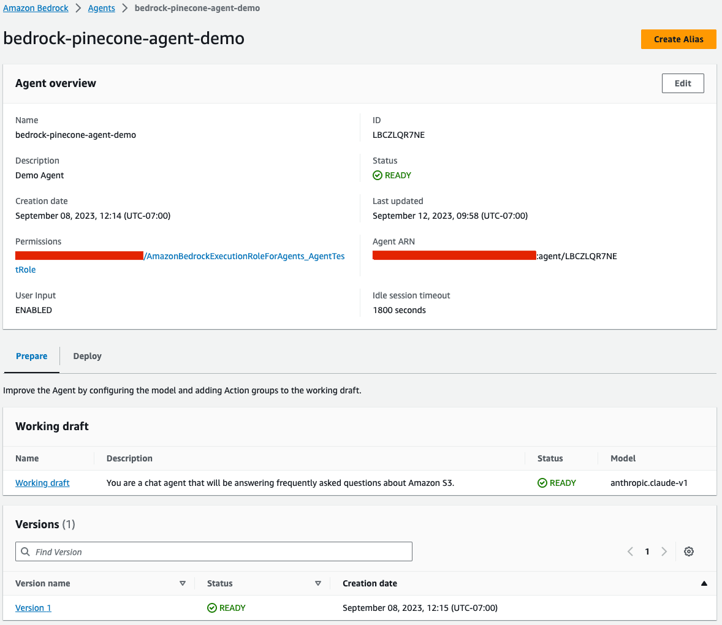Sort by Status column arrow
This screenshot has height=625, width=722.
pos(317,583)
